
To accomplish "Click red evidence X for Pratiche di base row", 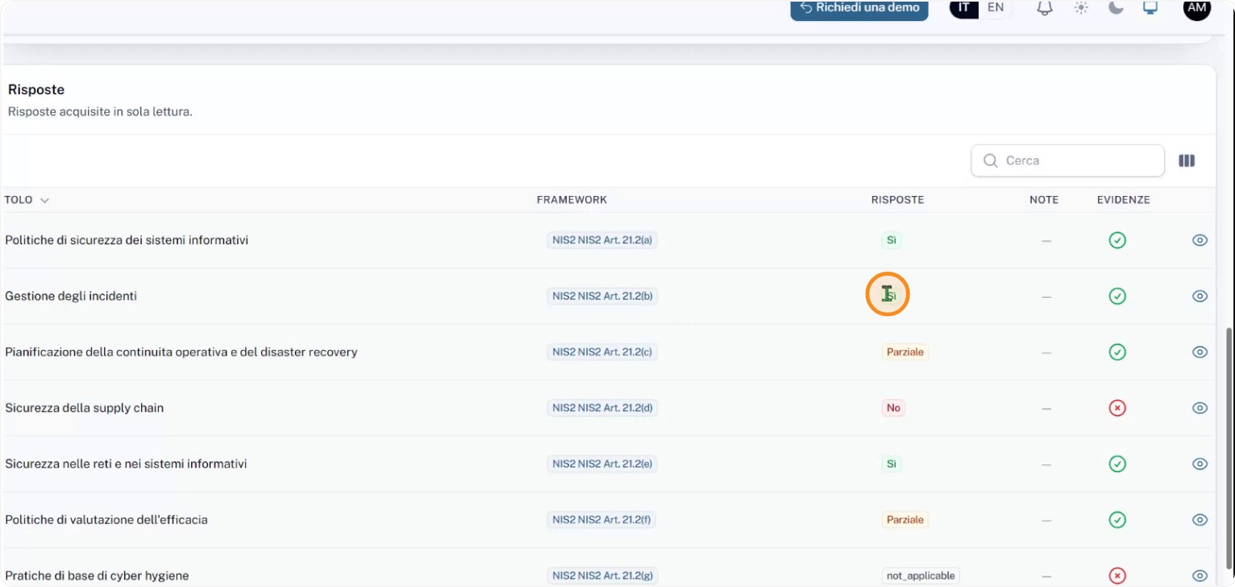I will point(1117,576).
